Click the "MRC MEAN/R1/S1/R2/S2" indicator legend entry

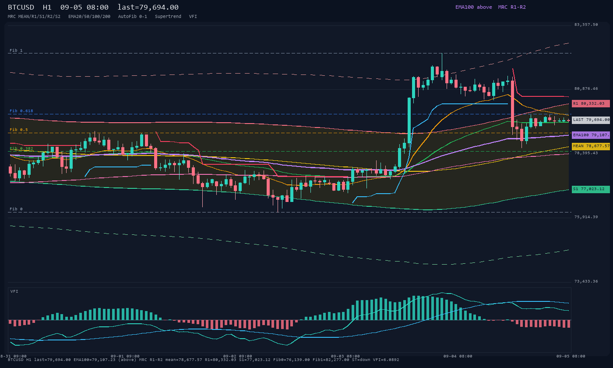point(34,17)
